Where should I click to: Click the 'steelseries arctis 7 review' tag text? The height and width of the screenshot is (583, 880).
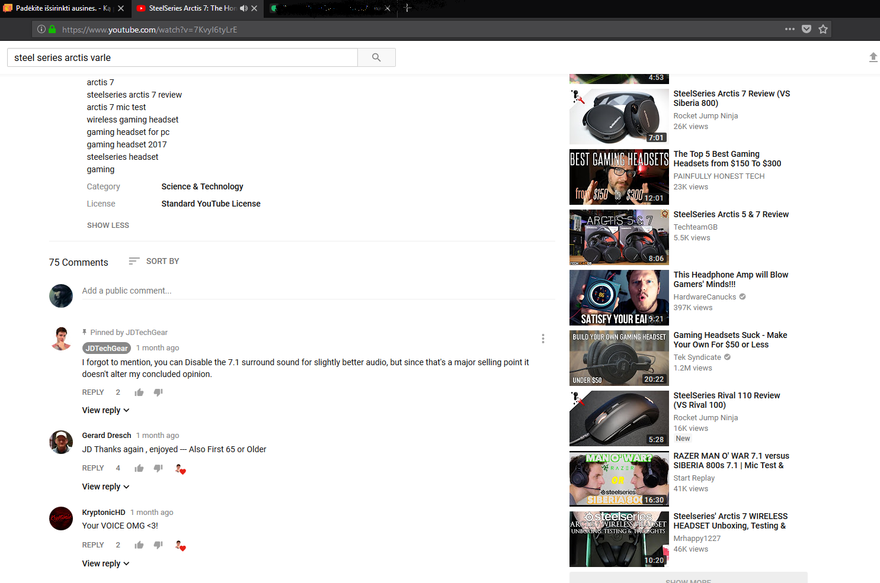(x=134, y=95)
